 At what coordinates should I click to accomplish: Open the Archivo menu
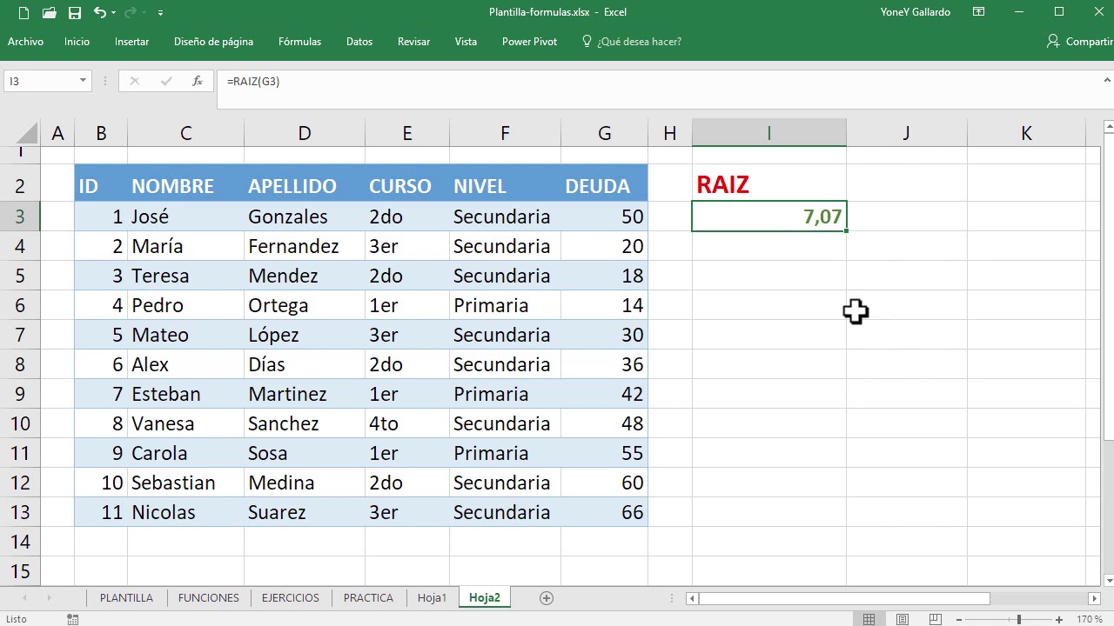click(x=25, y=42)
